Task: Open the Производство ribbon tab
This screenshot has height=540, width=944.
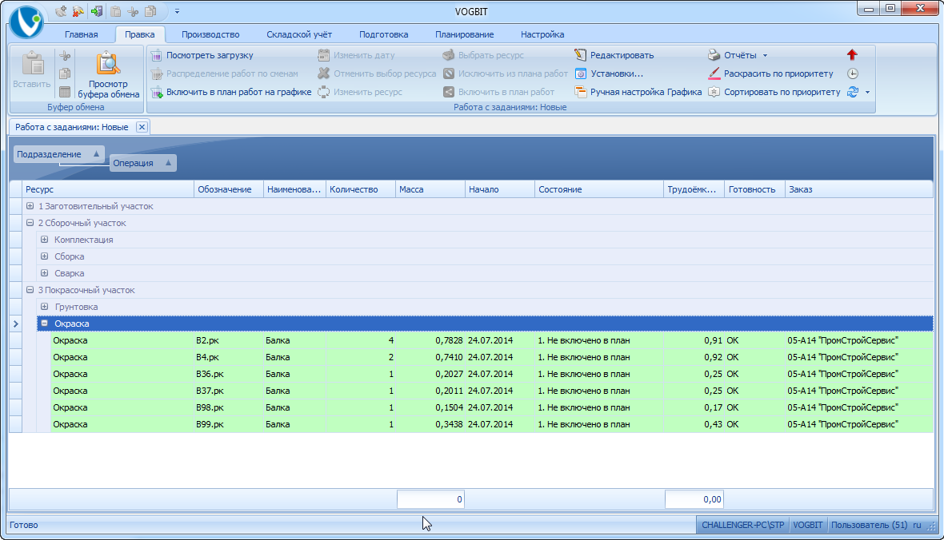Action: [x=210, y=34]
